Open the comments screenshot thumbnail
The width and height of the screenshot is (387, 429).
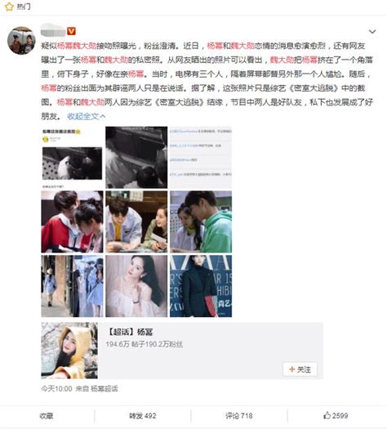coord(201,158)
